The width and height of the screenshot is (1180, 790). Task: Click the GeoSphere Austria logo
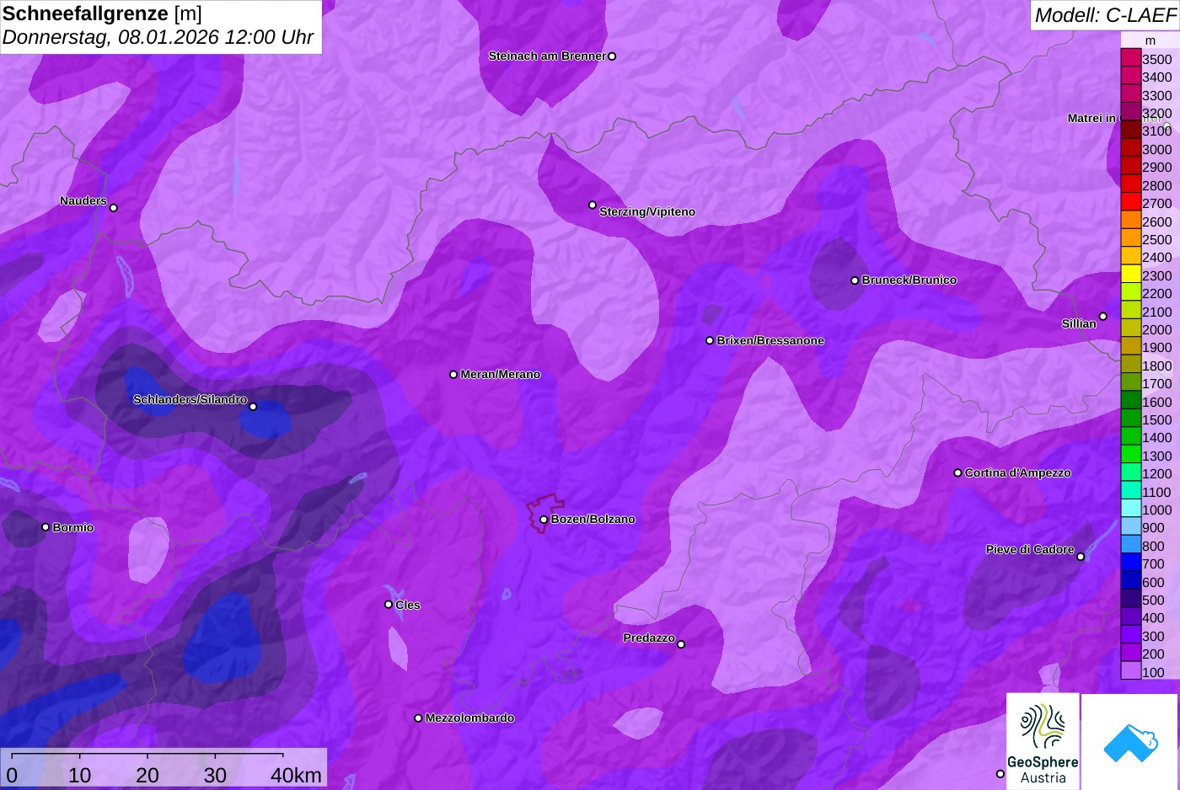point(1043,742)
